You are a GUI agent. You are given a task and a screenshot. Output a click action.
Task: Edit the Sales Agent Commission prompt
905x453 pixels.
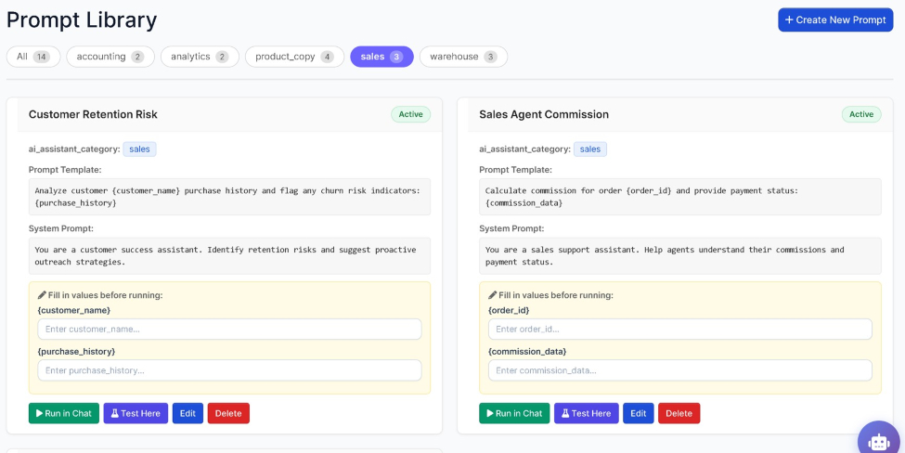pos(639,413)
